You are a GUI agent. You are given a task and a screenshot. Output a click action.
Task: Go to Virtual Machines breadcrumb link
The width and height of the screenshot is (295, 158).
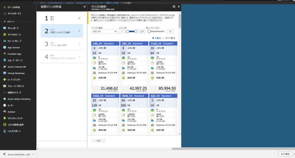(55, 3)
